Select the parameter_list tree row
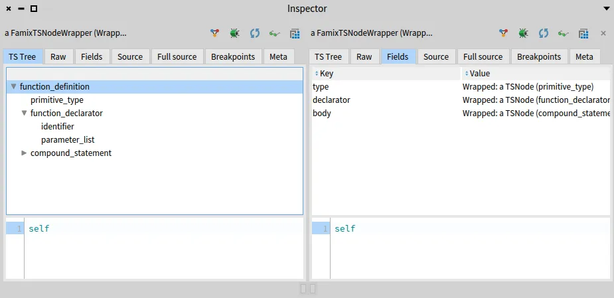 pyautogui.click(x=155, y=140)
